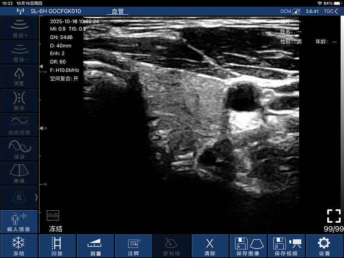
Task: Open the Annotation (注释) tool
Action: coord(134,246)
